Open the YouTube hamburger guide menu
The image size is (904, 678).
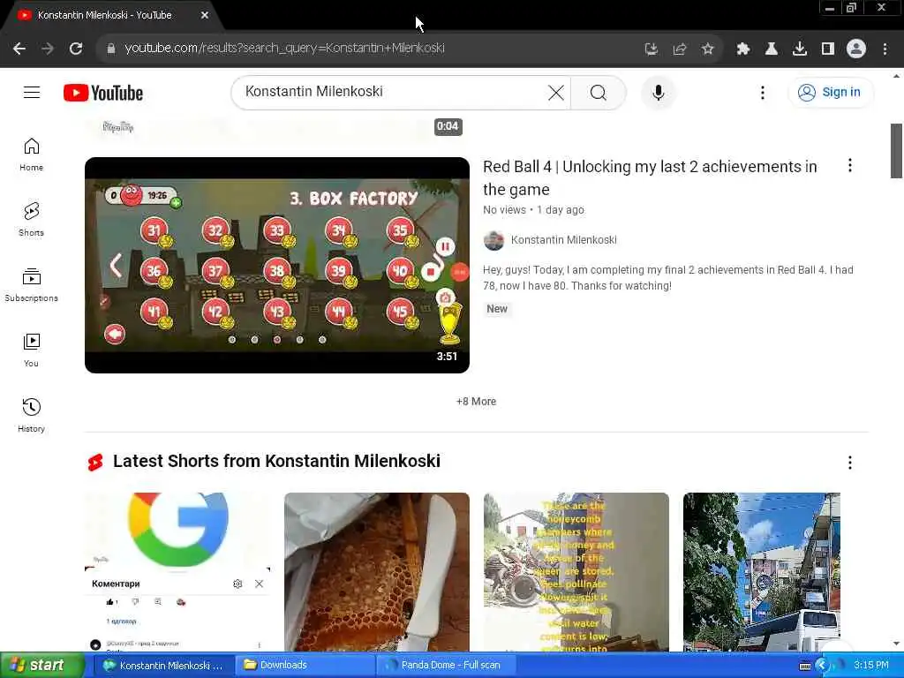click(x=32, y=92)
